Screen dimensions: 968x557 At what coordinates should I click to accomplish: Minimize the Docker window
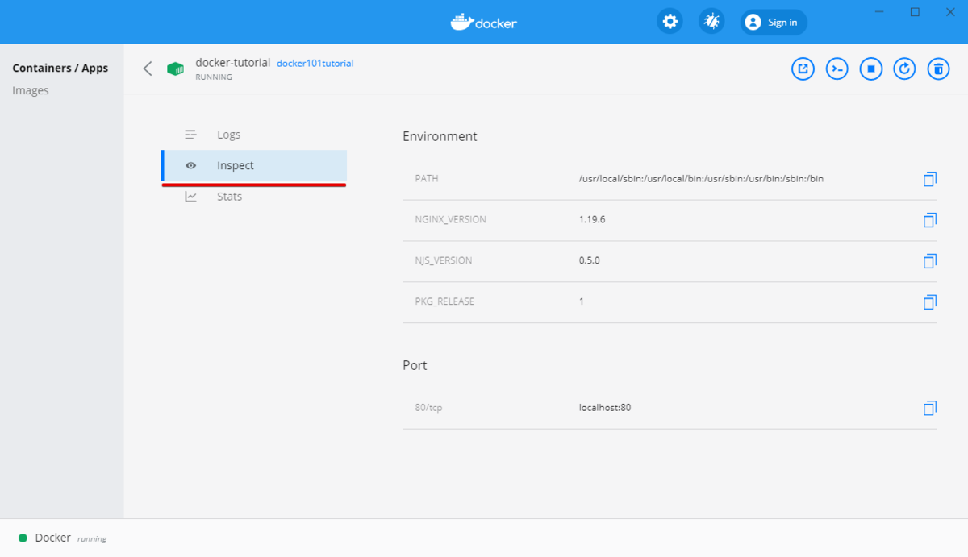[x=879, y=12]
